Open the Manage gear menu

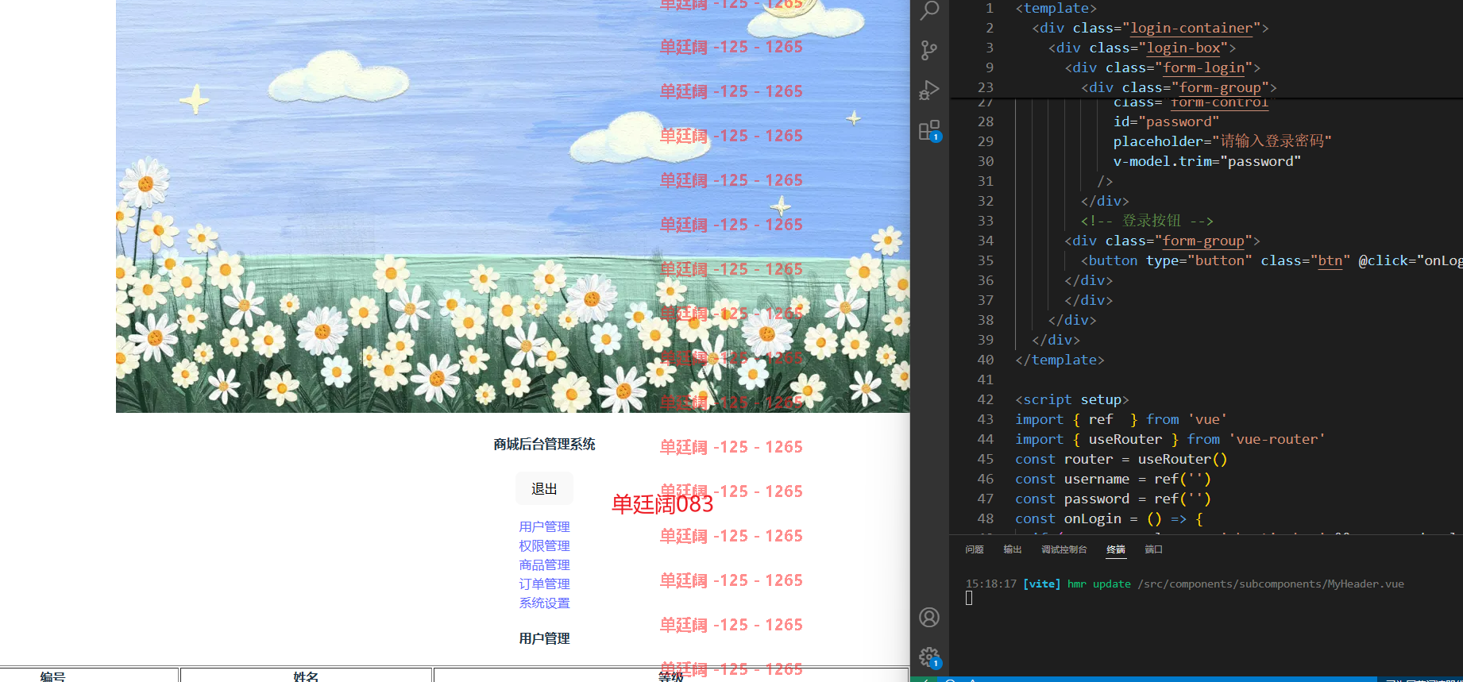pos(929,657)
